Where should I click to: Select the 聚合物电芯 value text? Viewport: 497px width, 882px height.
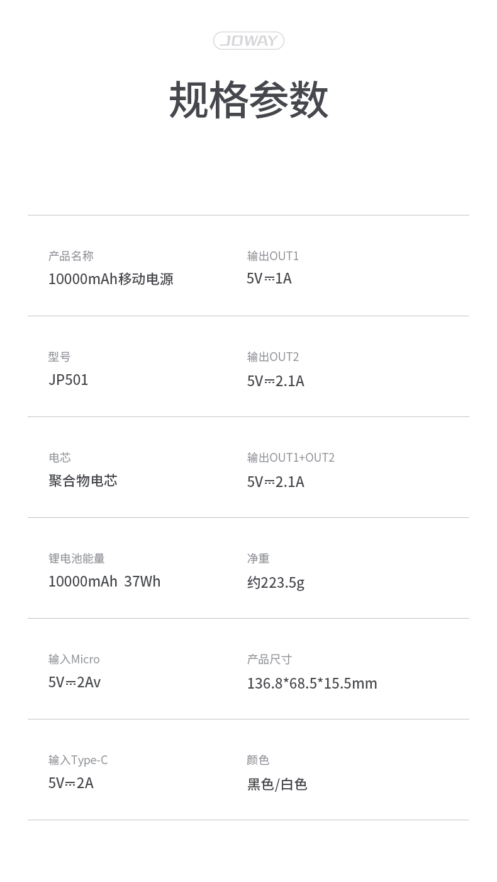(x=83, y=481)
